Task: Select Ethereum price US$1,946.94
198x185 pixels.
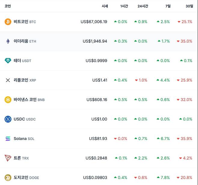Action: coord(95,41)
